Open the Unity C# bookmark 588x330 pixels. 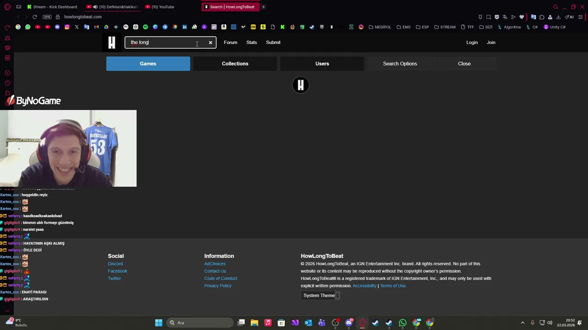pyautogui.click(x=554, y=27)
